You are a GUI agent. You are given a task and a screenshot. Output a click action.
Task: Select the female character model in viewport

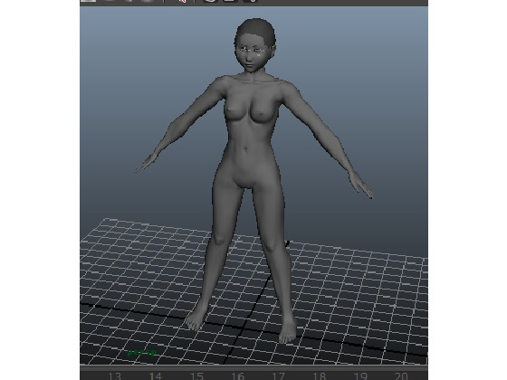pos(253,181)
